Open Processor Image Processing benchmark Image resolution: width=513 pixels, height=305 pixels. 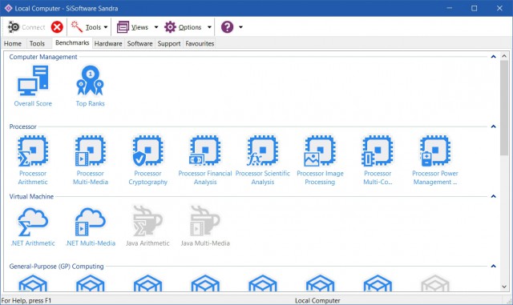(x=320, y=160)
